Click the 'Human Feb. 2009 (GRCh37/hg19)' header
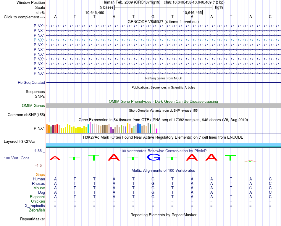 (131, 2)
